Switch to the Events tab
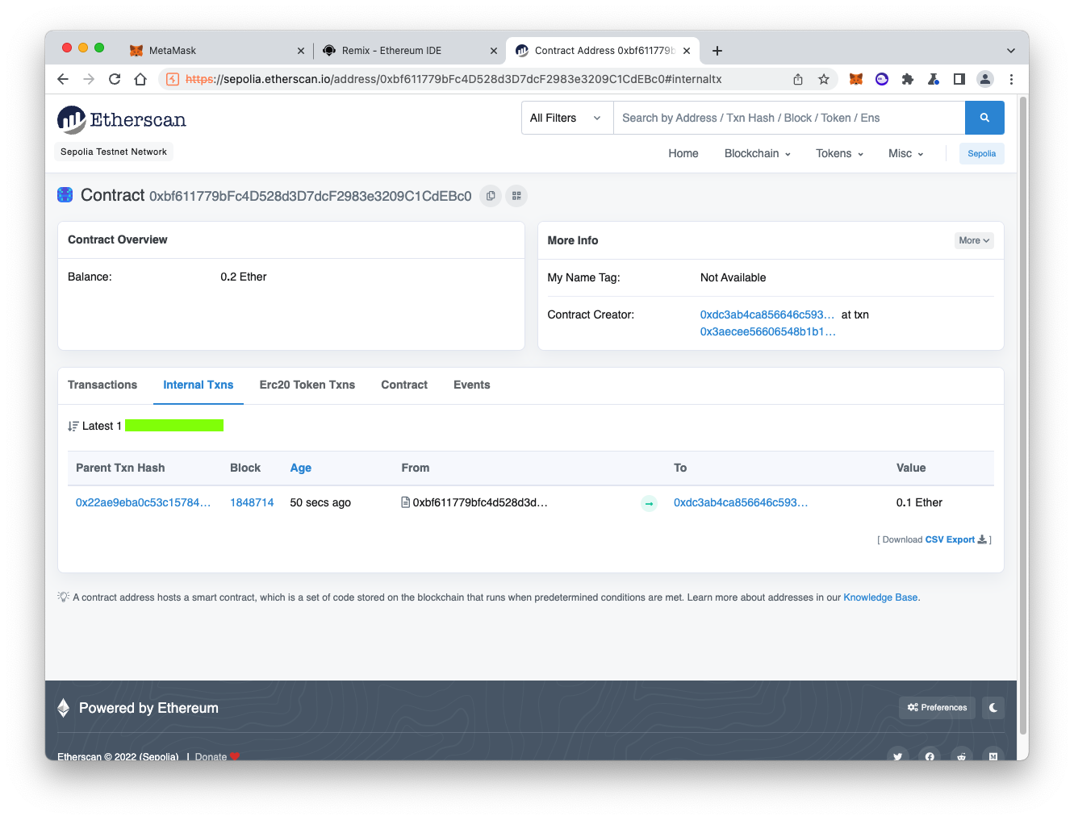1074x820 pixels. 471,385
